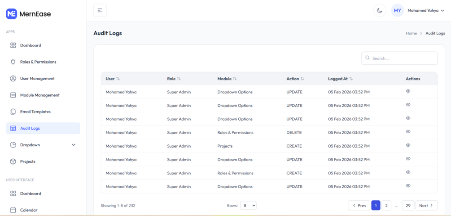Click the Projects cube icon

pyautogui.click(x=13, y=161)
